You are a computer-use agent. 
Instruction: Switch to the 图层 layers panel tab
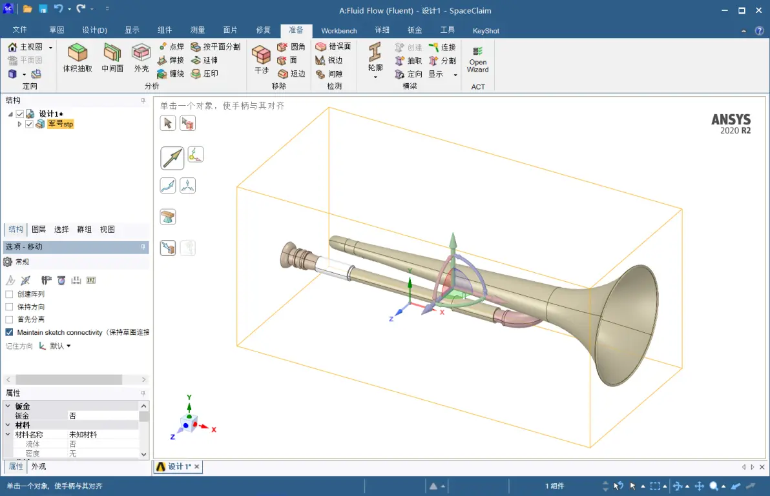(39, 230)
